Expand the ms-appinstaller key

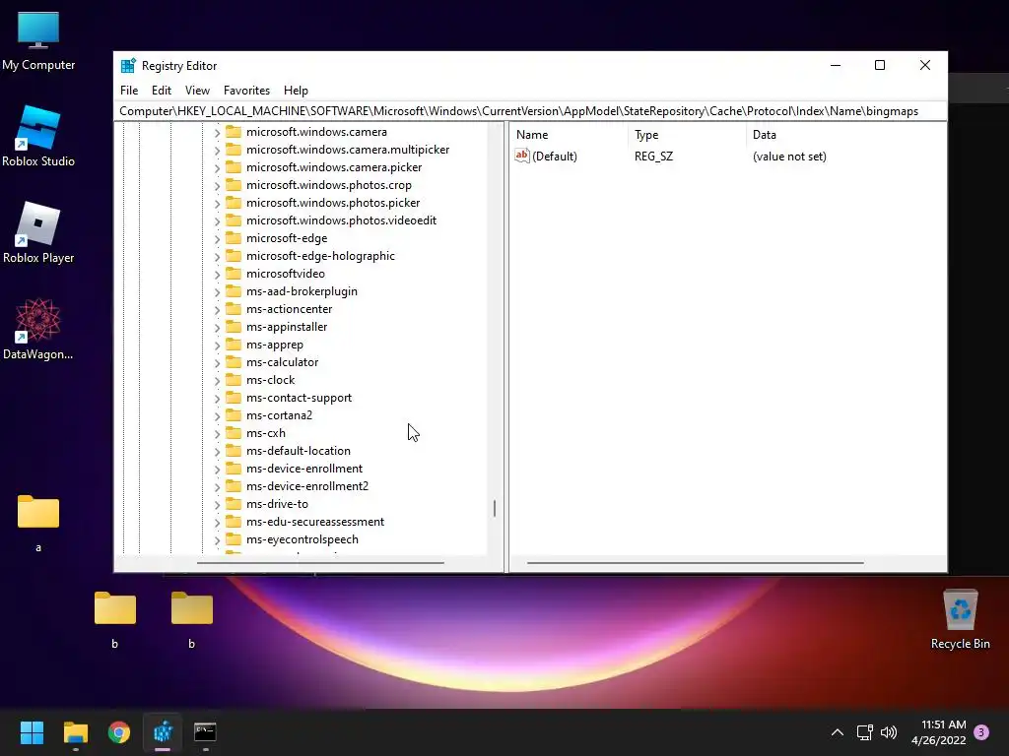(217, 327)
